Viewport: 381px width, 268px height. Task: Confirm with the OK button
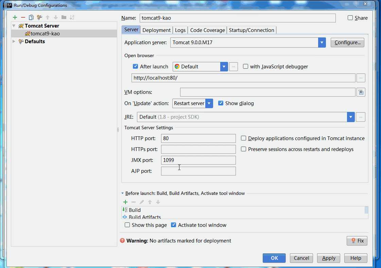pyautogui.click(x=274, y=258)
